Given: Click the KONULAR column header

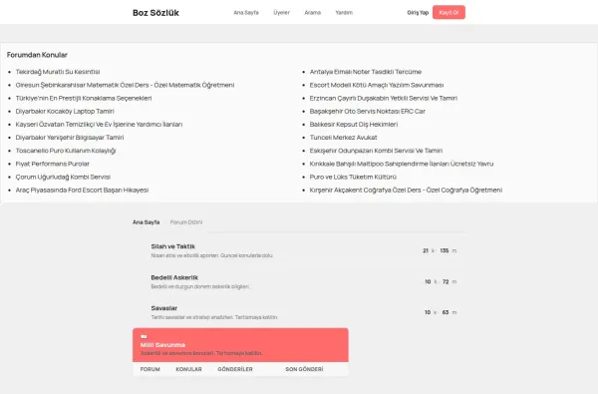Looking at the screenshot, I should point(188,369).
